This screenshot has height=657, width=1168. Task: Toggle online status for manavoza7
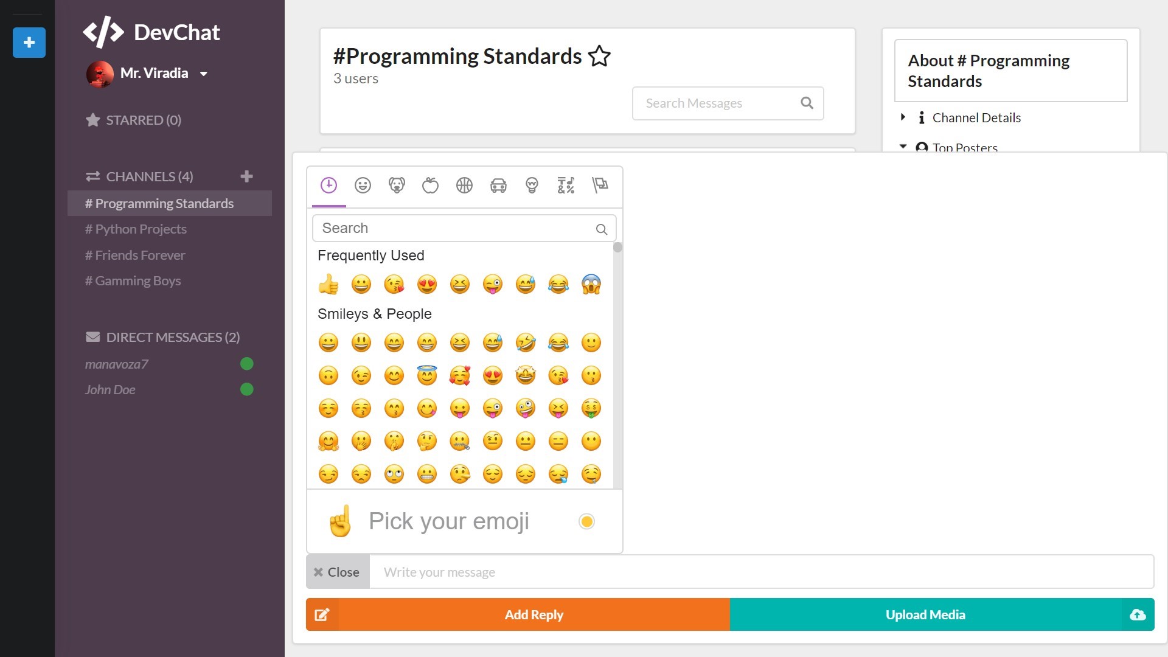click(247, 363)
